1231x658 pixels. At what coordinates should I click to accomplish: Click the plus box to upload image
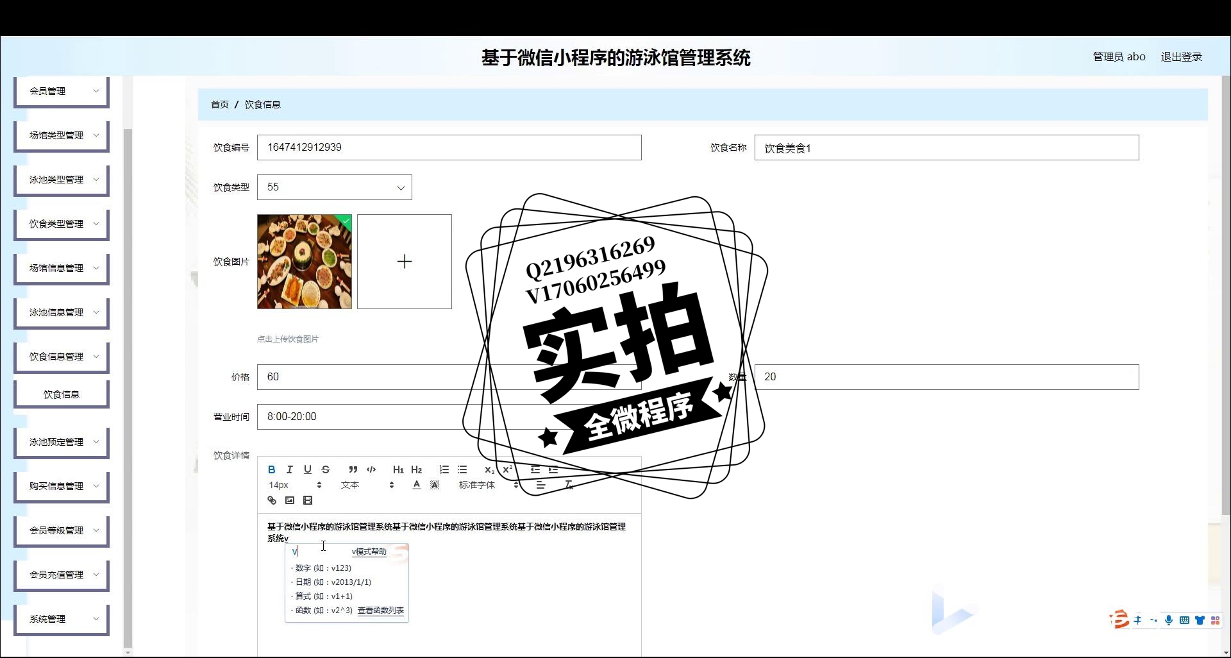[x=405, y=262]
